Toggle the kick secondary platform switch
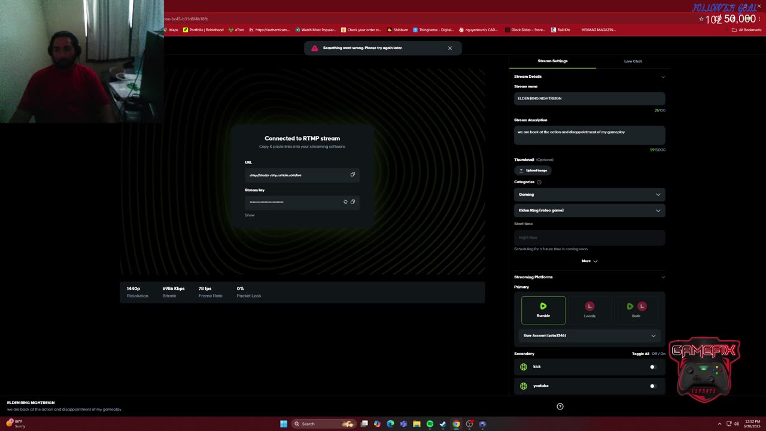This screenshot has height=431, width=766. click(653, 367)
